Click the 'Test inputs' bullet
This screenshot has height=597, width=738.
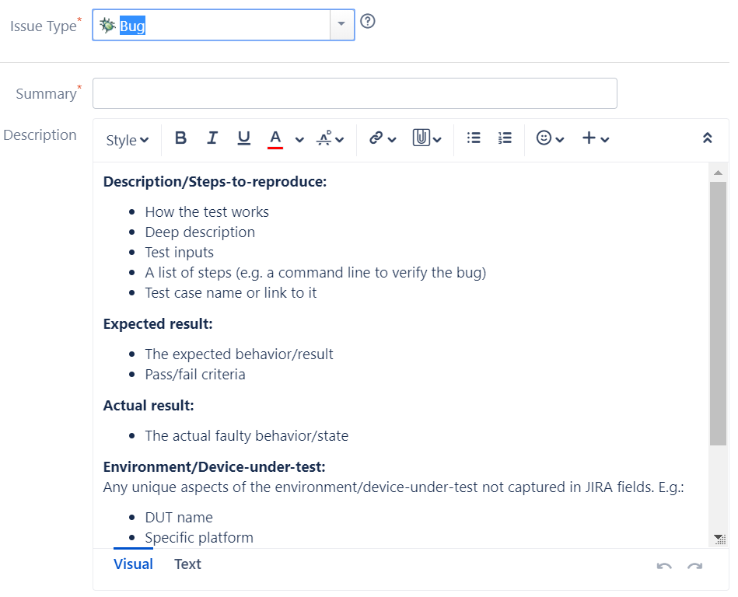(x=180, y=252)
